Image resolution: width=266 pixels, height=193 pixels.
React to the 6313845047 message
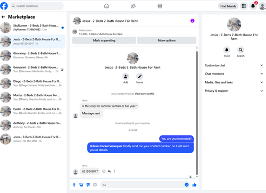click(x=104, y=171)
